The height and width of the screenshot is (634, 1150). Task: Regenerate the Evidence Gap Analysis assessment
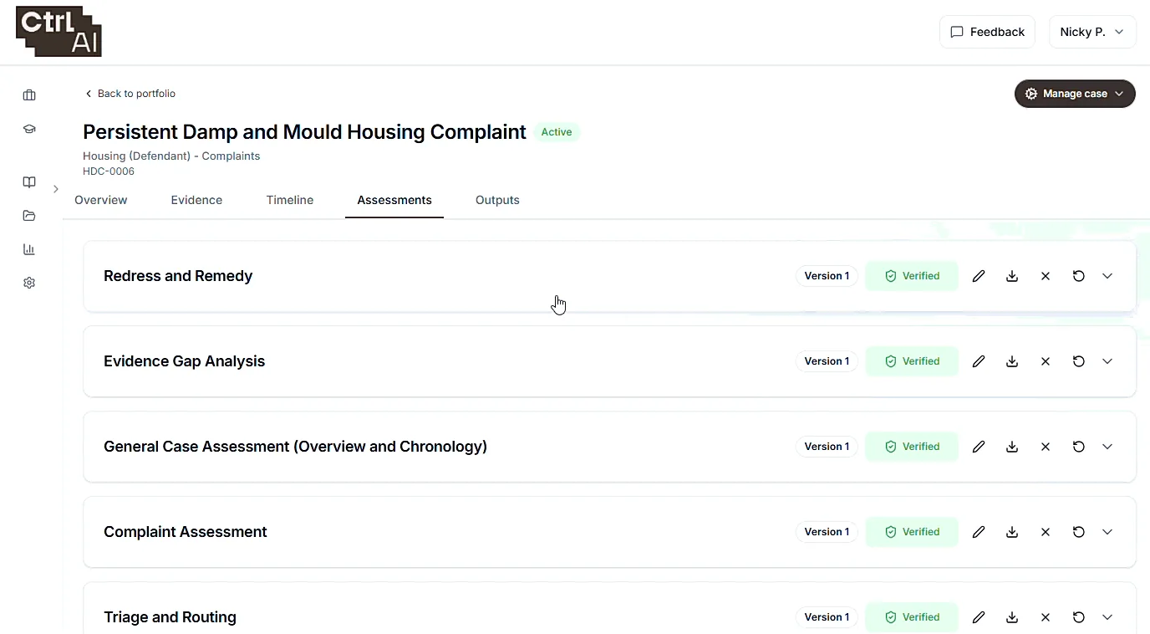(x=1079, y=361)
